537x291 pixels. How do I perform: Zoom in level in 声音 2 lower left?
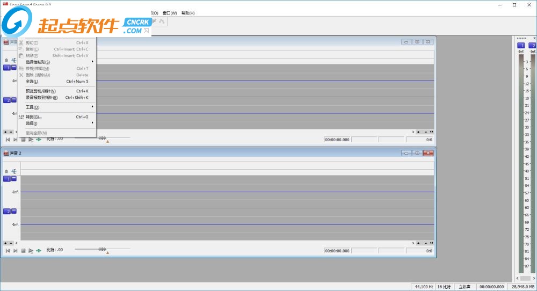pyautogui.click(x=5, y=243)
